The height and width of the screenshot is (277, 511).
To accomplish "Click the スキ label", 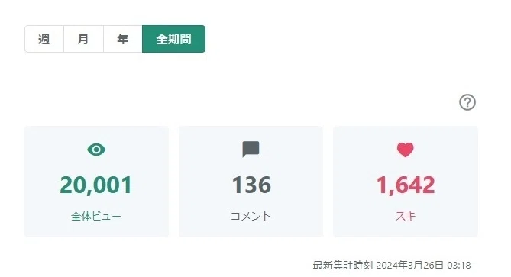I will (406, 216).
